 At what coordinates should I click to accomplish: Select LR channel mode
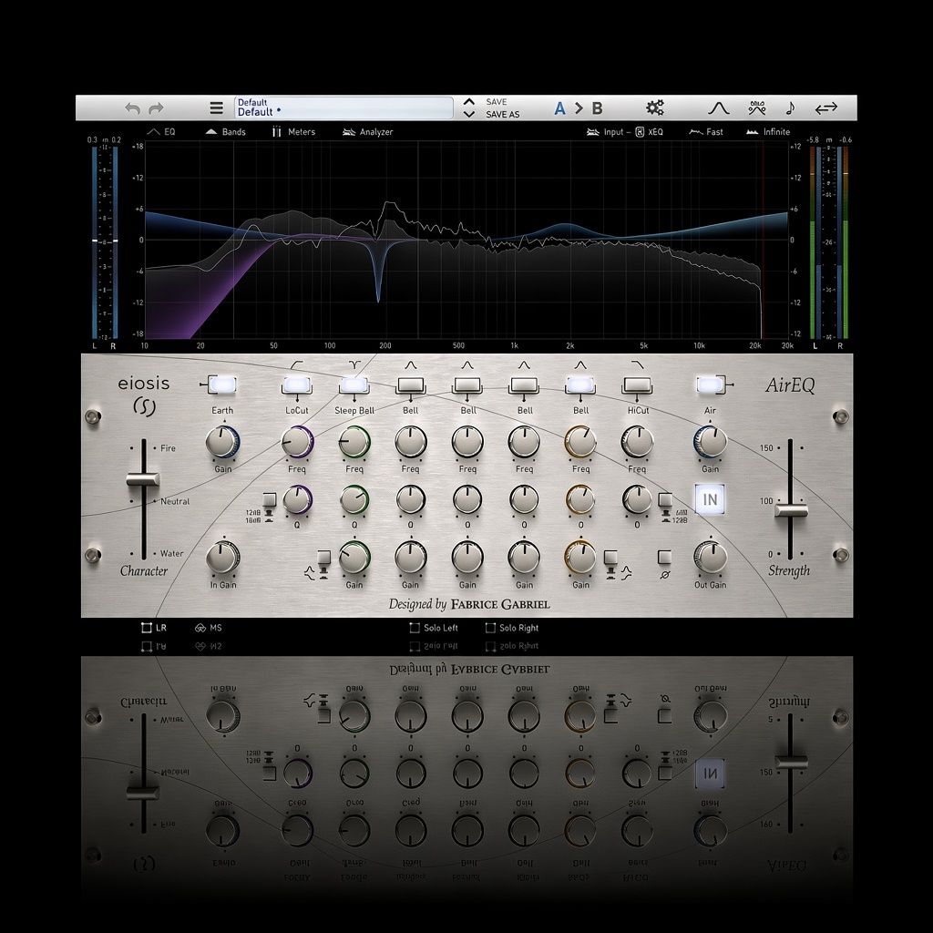pyautogui.click(x=153, y=627)
